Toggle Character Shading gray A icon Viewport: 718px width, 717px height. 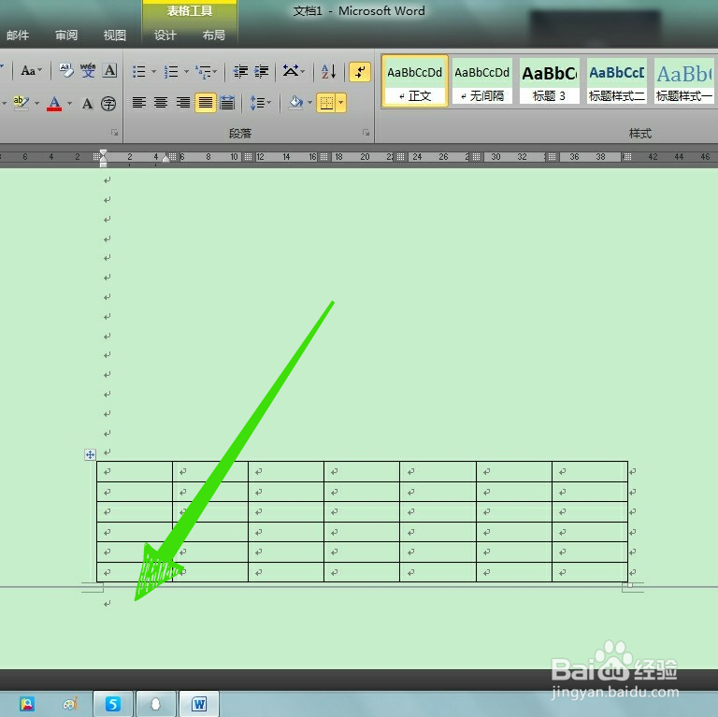coord(87,104)
